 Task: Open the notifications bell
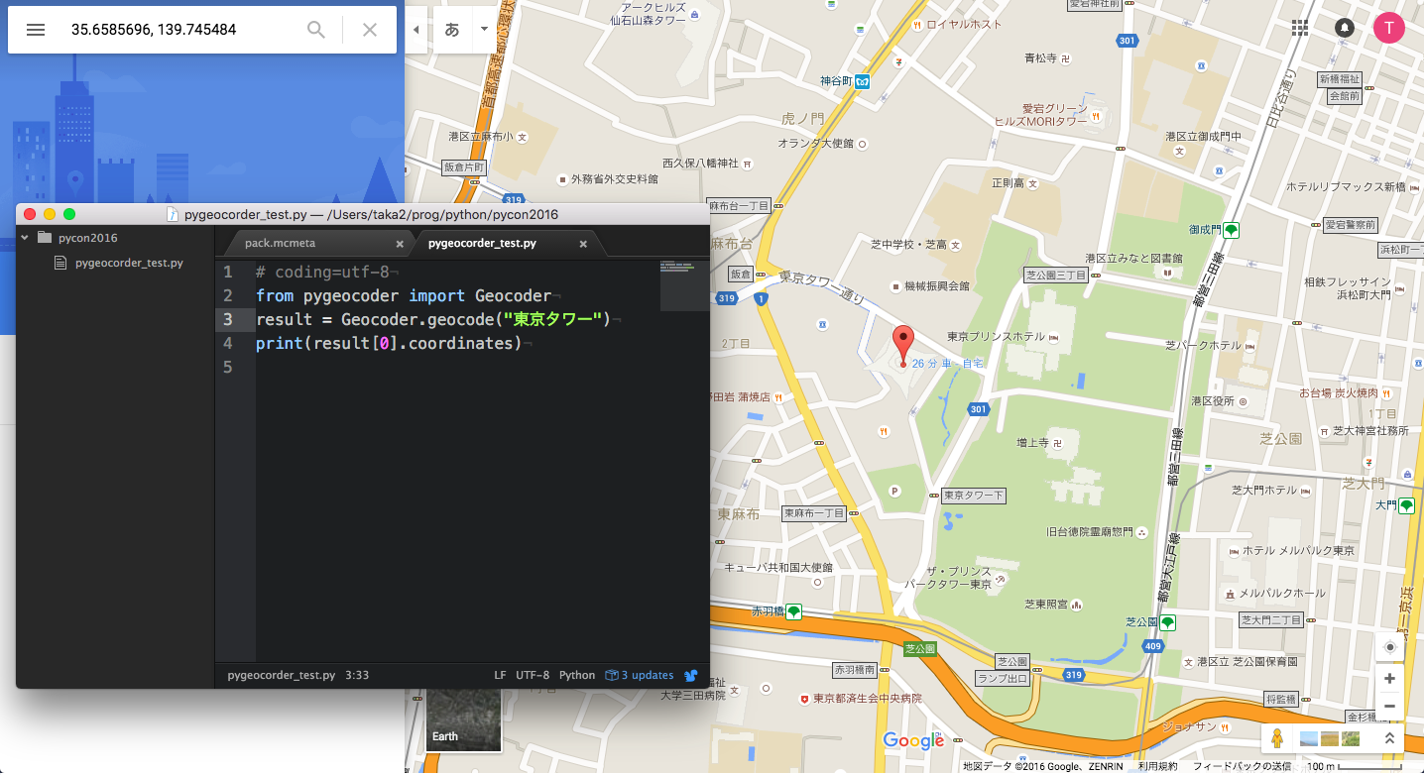pos(1345,28)
